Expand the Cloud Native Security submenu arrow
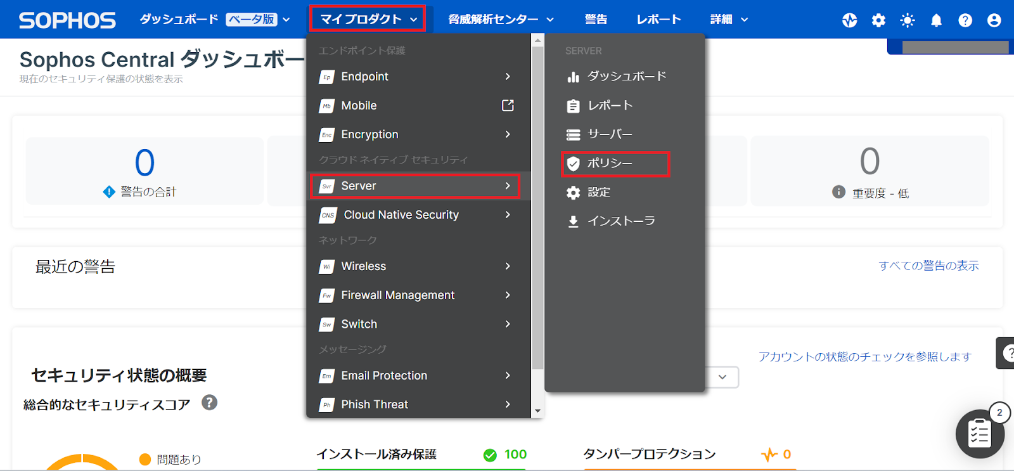Screen dimensions: 1014x471 click(x=508, y=215)
